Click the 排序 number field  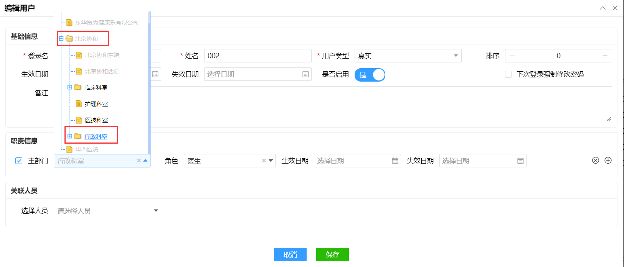click(x=558, y=56)
